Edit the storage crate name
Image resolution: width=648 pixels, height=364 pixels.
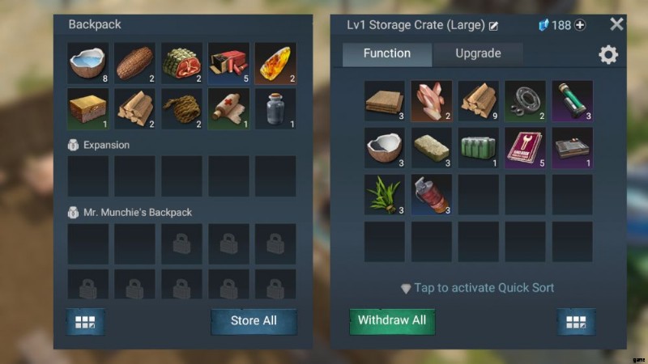click(493, 26)
